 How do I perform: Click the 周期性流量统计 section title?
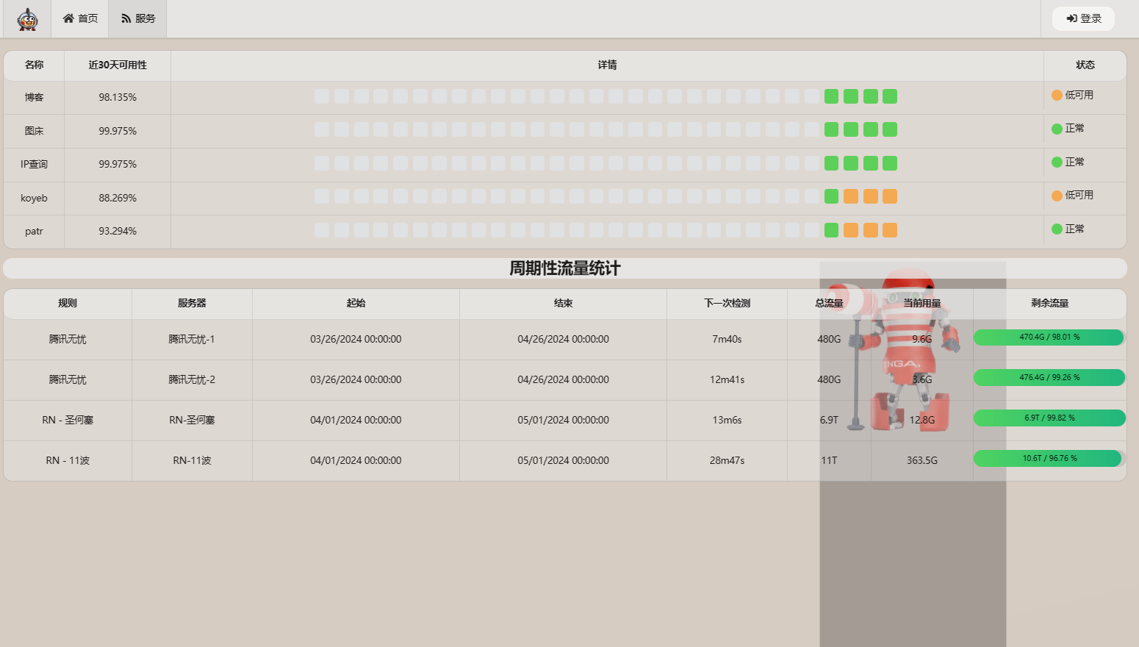pyautogui.click(x=564, y=268)
